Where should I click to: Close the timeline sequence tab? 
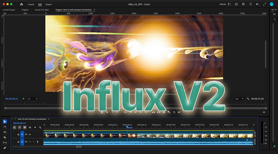(13, 119)
